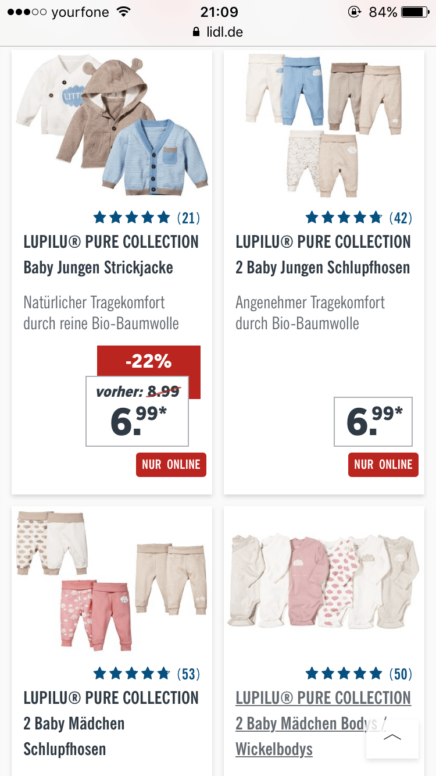Viewport: 436px width, 776px height.
Task: Tap the lock icon beside lidl.de
Action: click(196, 33)
